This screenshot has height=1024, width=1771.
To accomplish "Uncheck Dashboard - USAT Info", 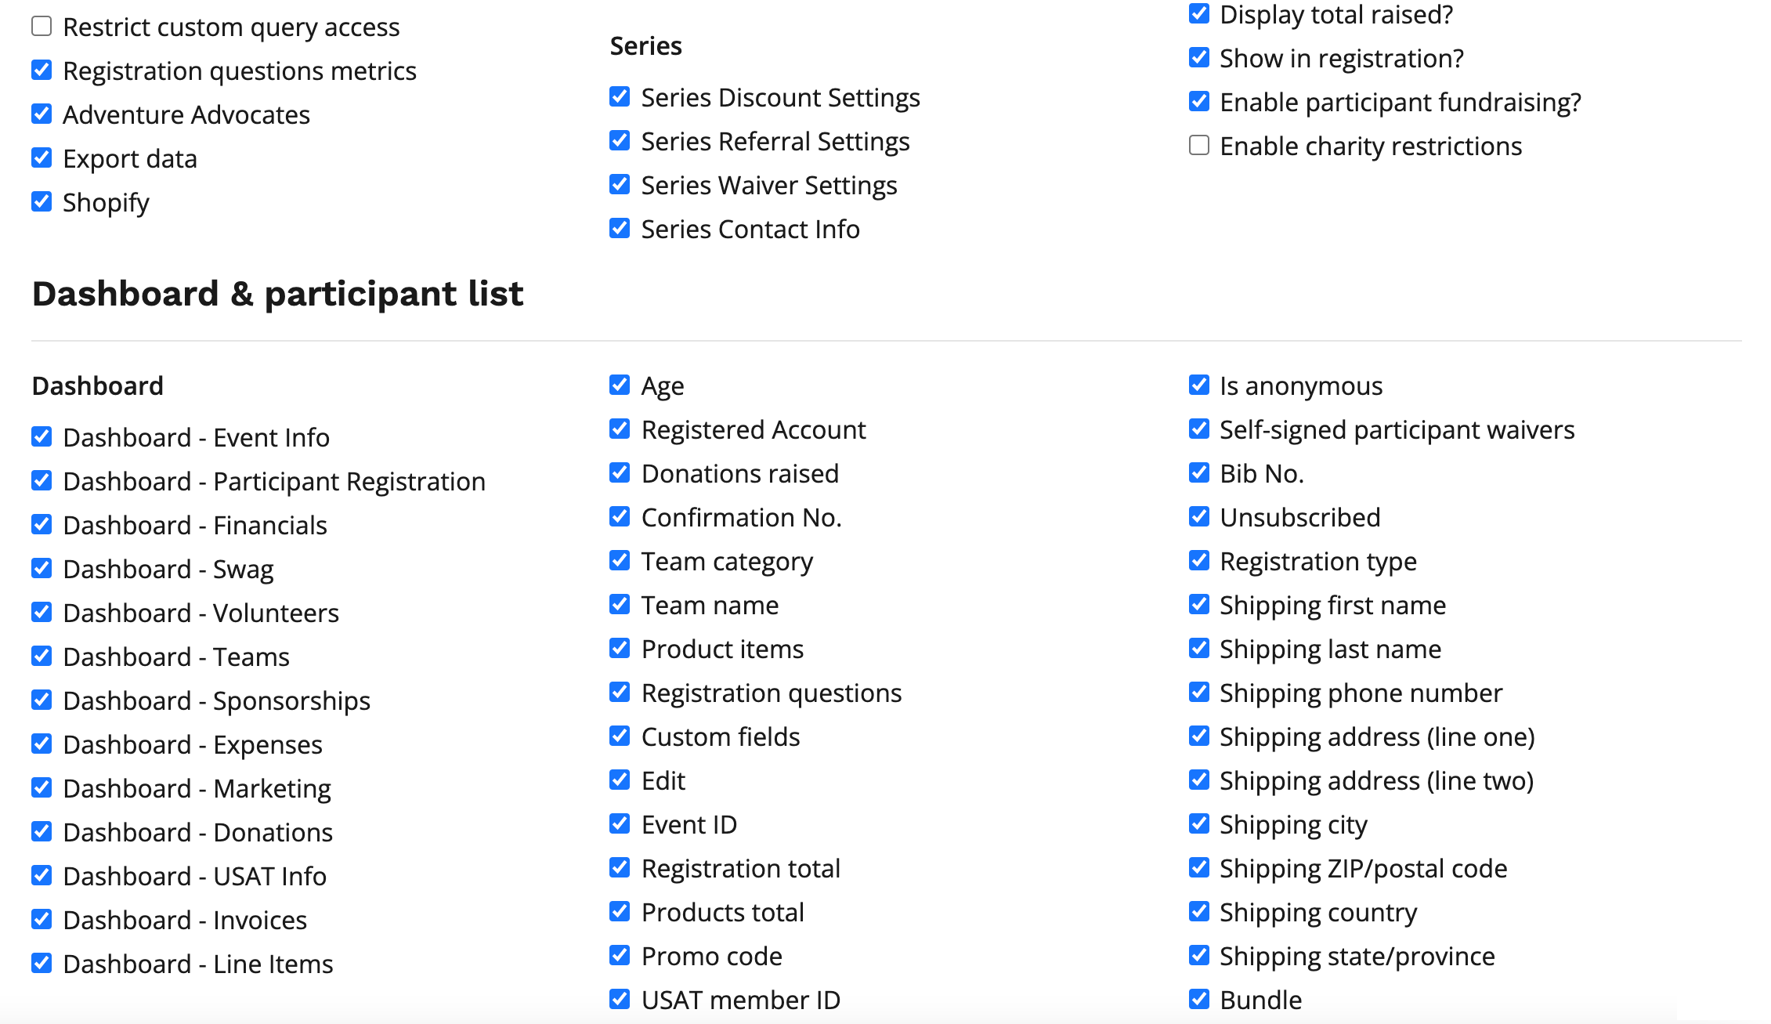I will (42, 876).
